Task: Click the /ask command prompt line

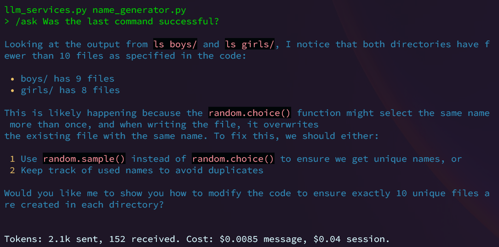Action: pos(112,22)
